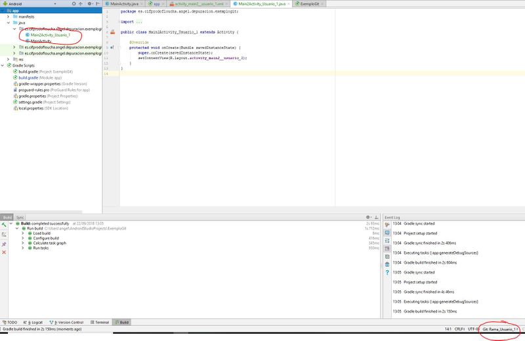Toggle soft-wrap icon in Event Log sidebar
The image size is (525, 341).
387,241
